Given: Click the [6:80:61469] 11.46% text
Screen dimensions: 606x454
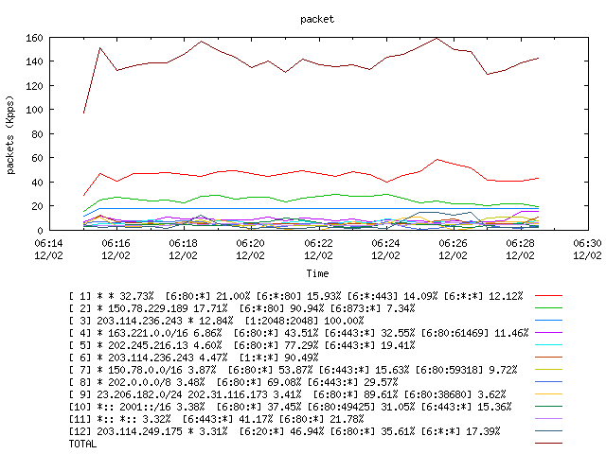Looking at the screenshot, I should [474, 333].
